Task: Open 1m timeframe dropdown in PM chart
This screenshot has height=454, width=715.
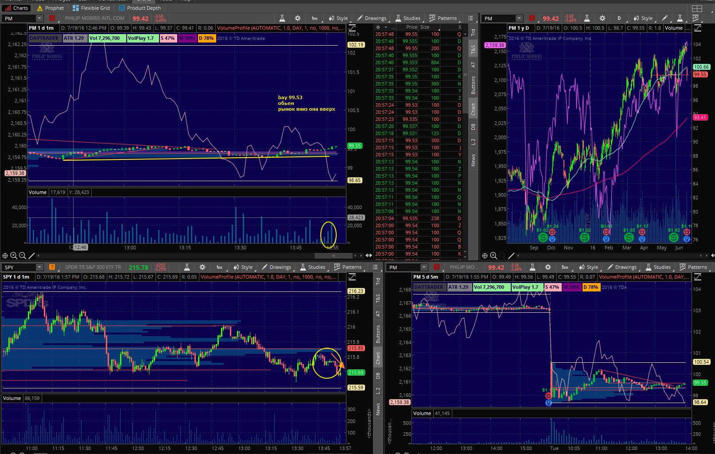Action: click(315, 18)
